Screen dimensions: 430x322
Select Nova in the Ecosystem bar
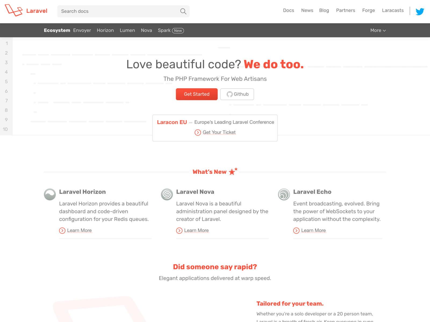146,30
